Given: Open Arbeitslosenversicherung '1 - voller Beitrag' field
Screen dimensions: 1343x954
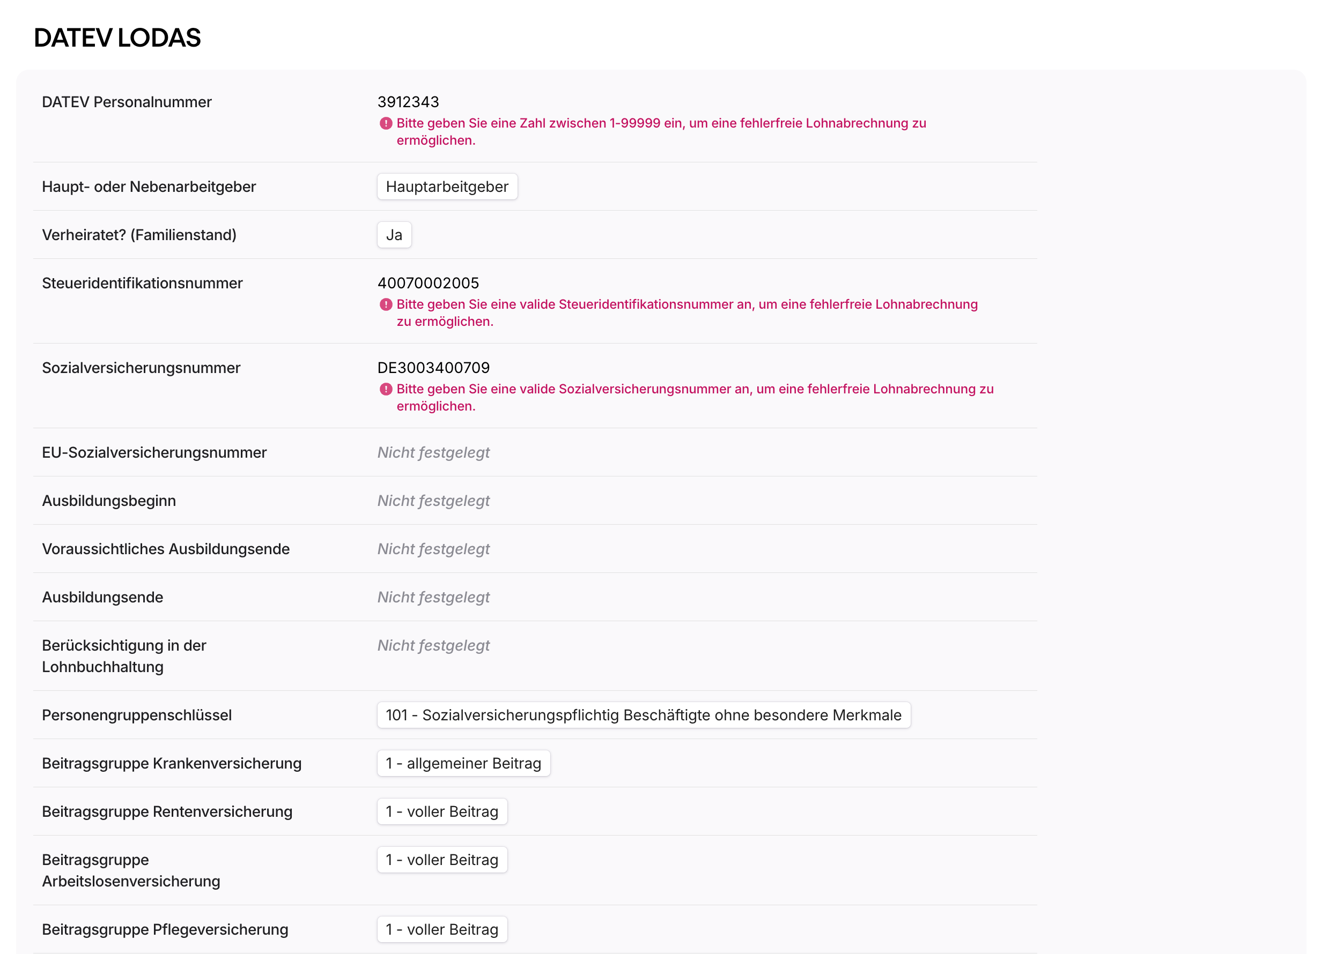Looking at the screenshot, I should tap(442, 860).
